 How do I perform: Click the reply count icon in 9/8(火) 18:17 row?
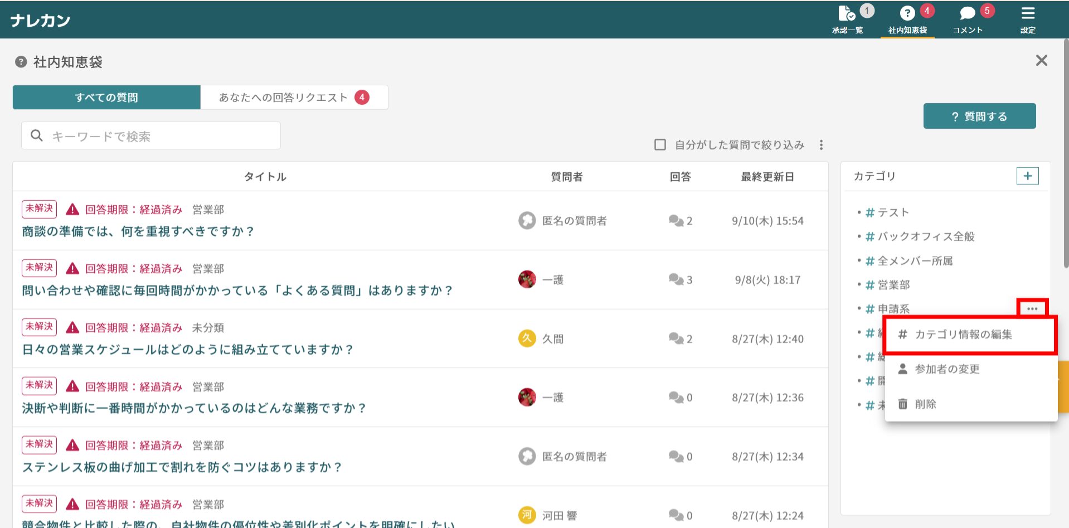click(x=676, y=279)
